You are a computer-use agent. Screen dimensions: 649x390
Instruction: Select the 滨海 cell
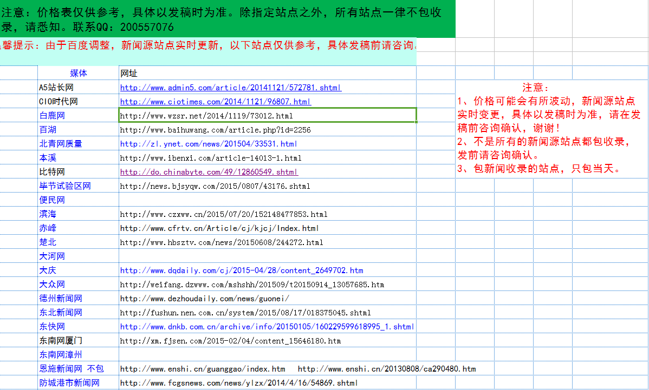tap(78, 214)
